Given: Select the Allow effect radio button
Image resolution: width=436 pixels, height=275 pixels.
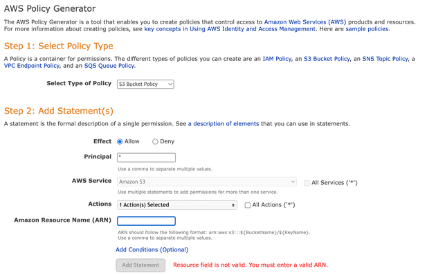Looking at the screenshot, I should coord(120,142).
